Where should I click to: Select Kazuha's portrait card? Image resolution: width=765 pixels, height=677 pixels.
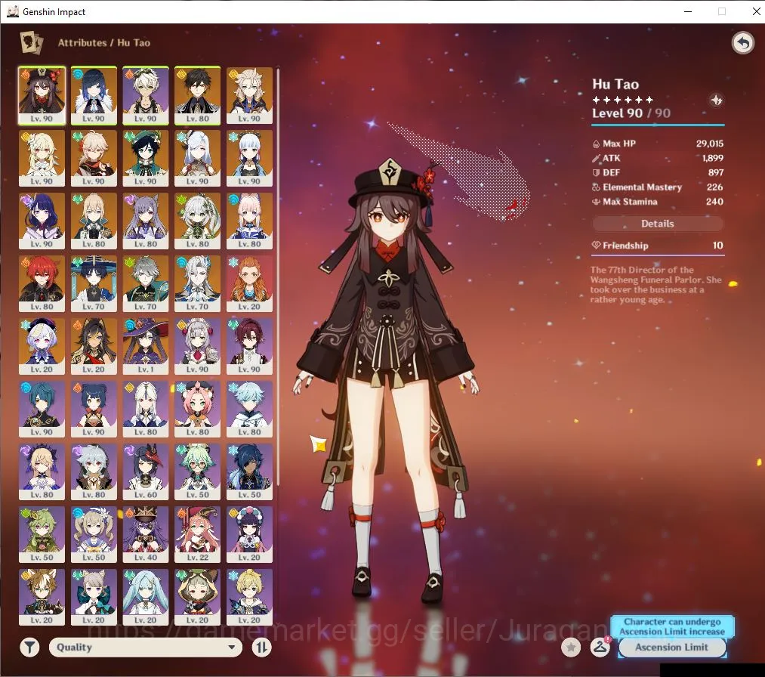[x=94, y=158]
